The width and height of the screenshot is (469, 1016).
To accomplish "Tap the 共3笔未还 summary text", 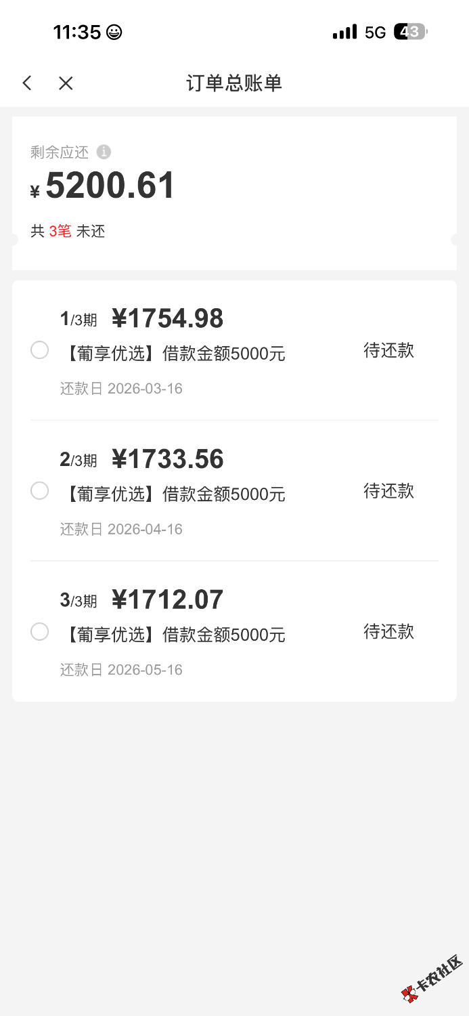I will click(68, 232).
